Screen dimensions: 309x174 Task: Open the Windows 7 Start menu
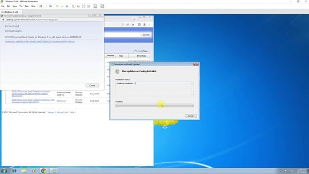[4, 171]
